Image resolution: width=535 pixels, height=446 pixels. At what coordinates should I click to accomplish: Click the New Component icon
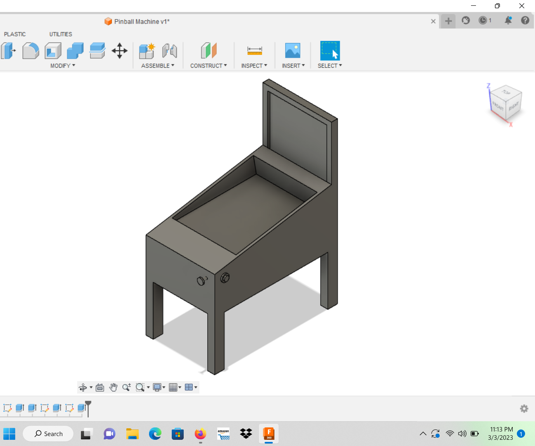click(x=147, y=51)
